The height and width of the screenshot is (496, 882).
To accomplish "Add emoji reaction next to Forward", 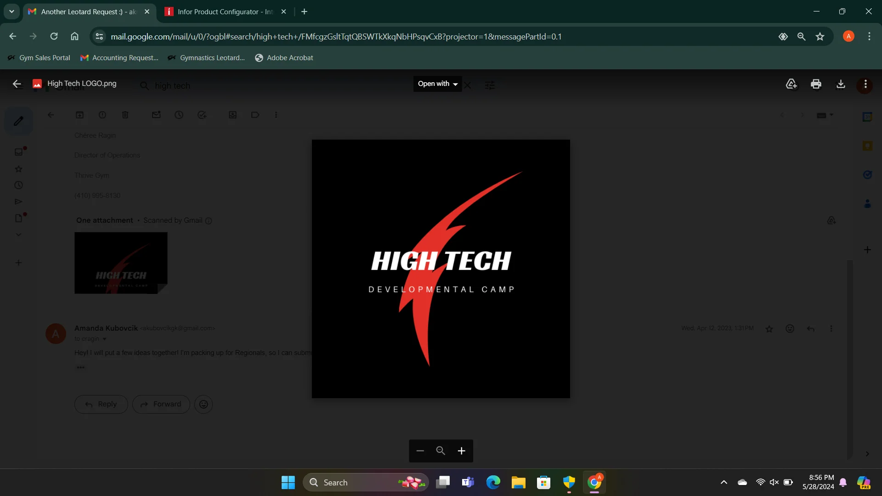I will point(204,404).
